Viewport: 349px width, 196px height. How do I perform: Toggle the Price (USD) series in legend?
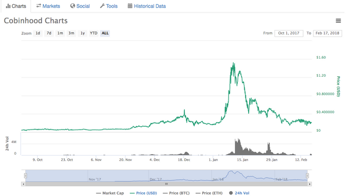click(x=143, y=193)
